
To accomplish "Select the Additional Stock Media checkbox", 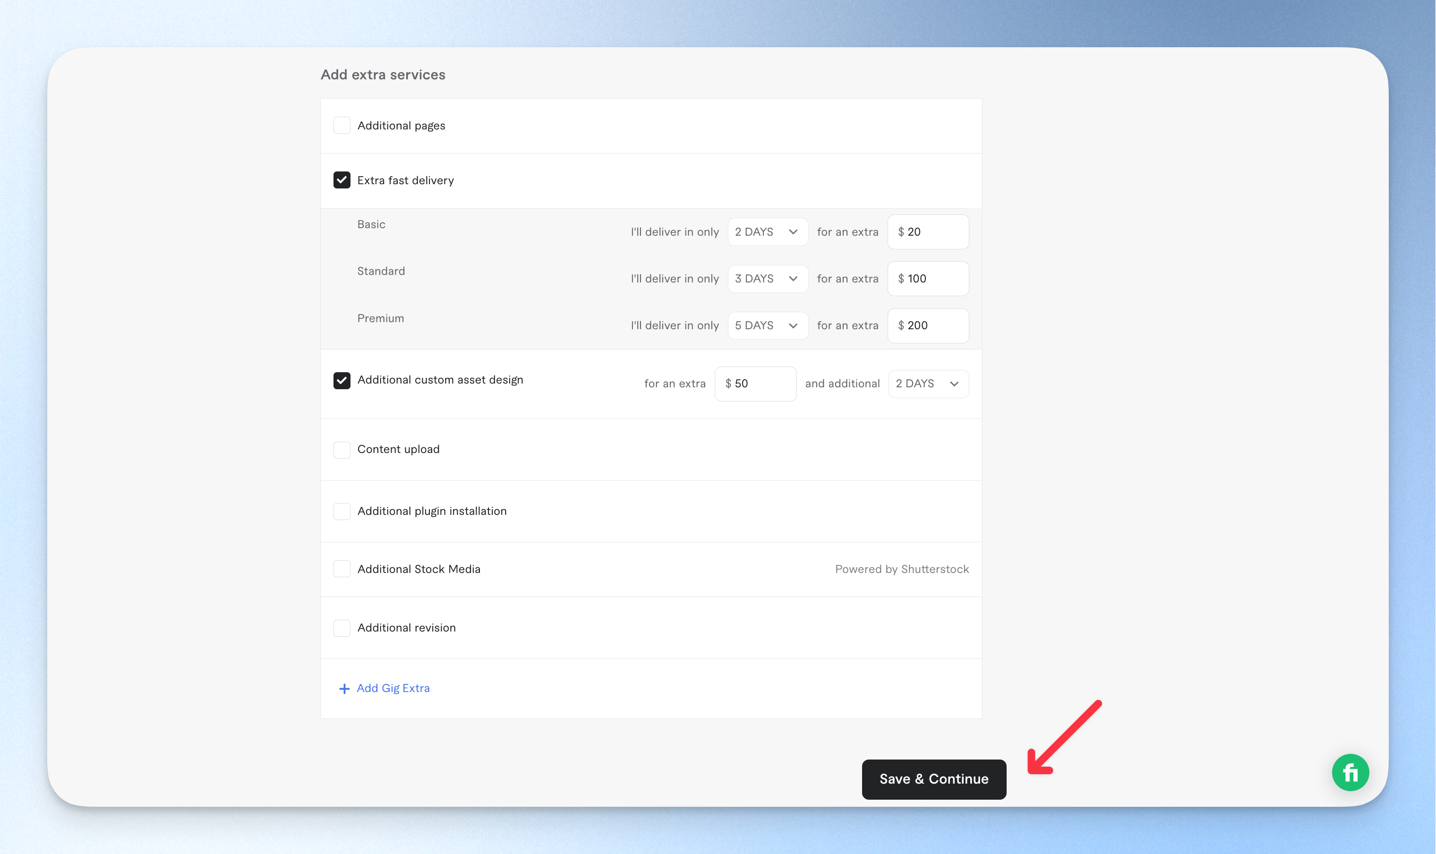I will tap(342, 569).
